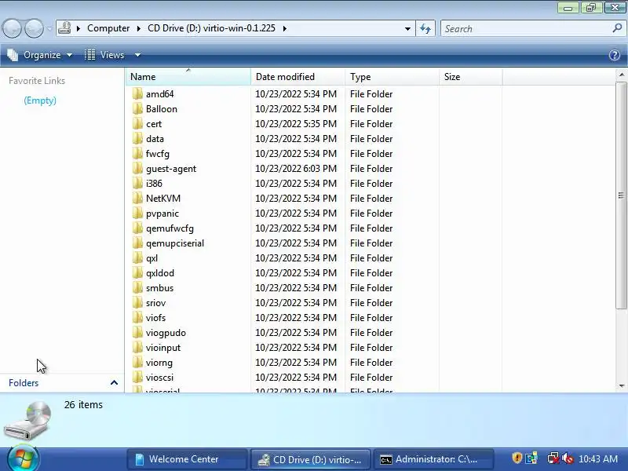Click the muted volume tray icon
The width and height of the screenshot is (628, 471).
pos(568,458)
